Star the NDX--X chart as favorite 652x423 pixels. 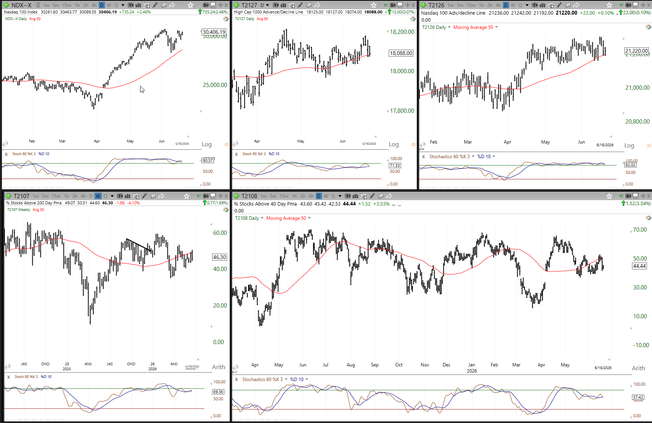191,5
